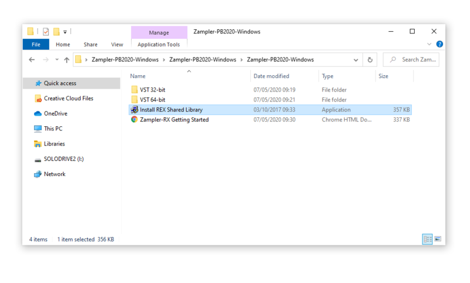Click the New Folder icon in quick access toolbar
Image resolution: width=470 pixels, height=283 pixels.
click(x=56, y=32)
